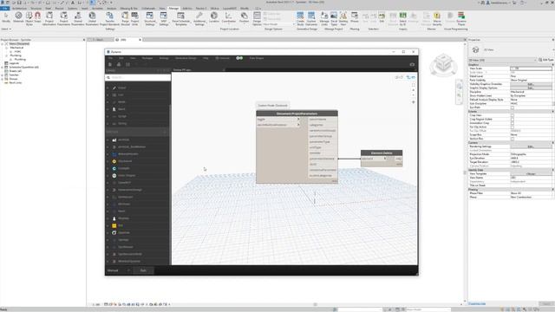Expand Schedules/Quantities in Project Browser
This screenshot has width=555, height=312.
[2, 68]
